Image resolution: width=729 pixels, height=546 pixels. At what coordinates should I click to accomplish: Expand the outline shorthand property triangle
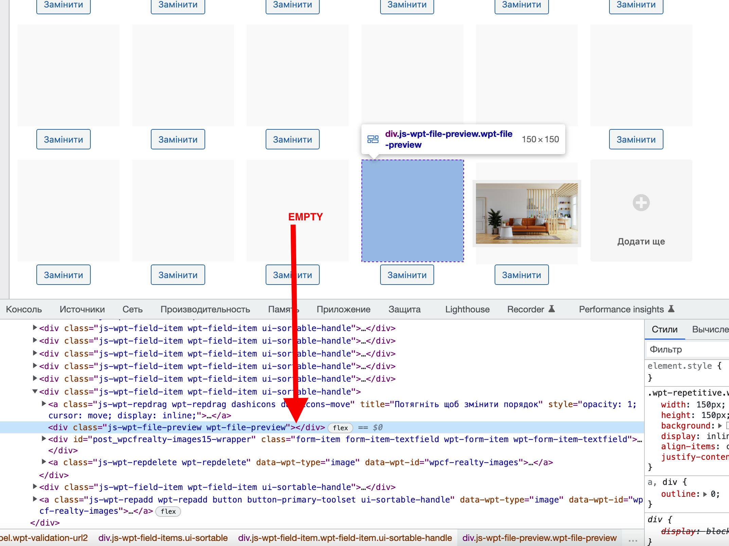pyautogui.click(x=705, y=494)
